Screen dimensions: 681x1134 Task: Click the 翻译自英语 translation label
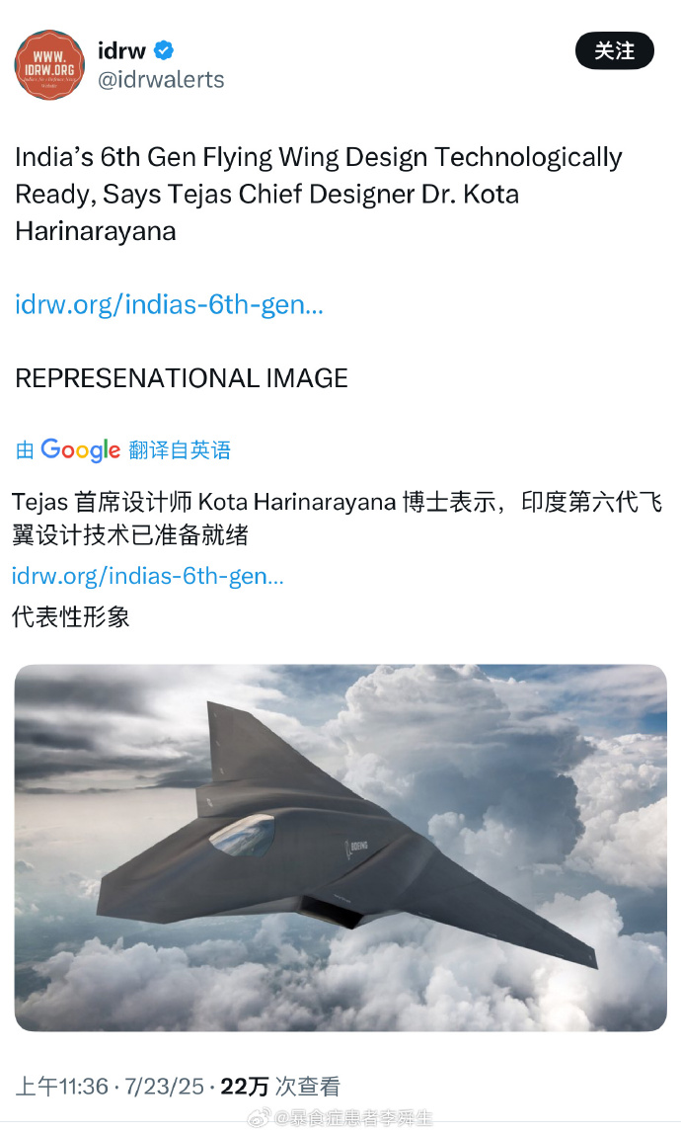point(180,449)
